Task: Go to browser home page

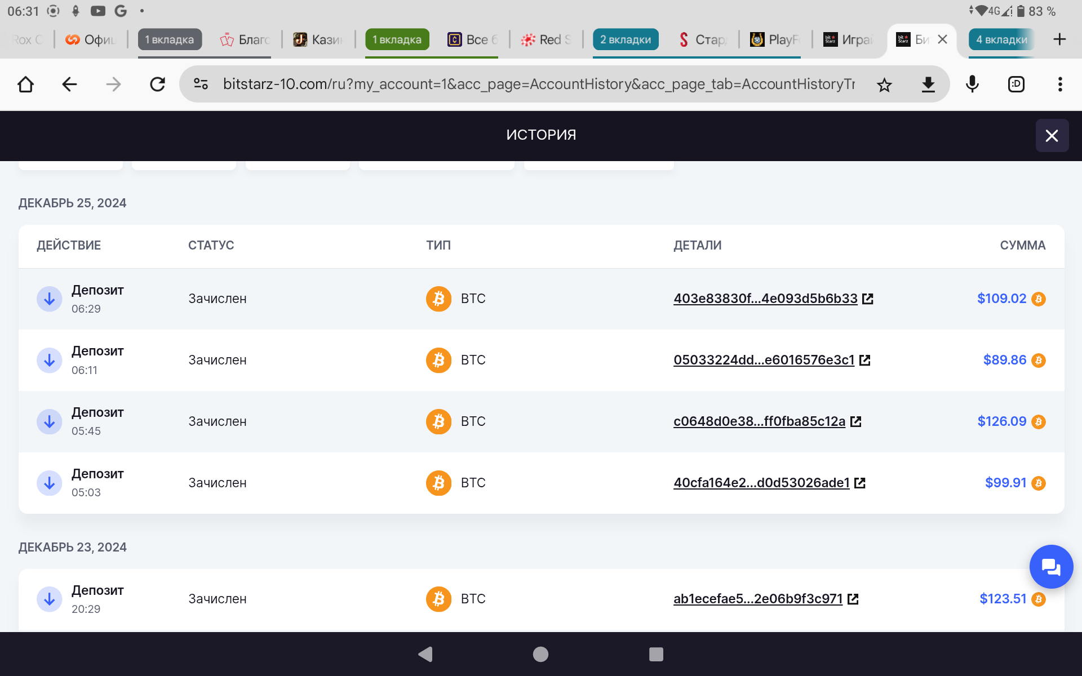Action: (25, 84)
